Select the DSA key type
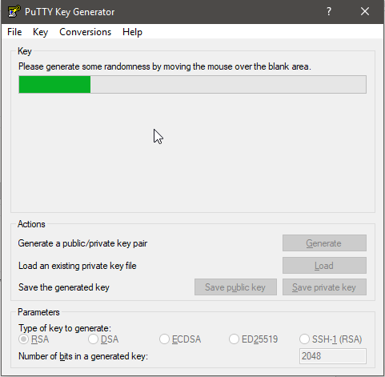This screenshot has width=385, height=377. [x=103, y=339]
